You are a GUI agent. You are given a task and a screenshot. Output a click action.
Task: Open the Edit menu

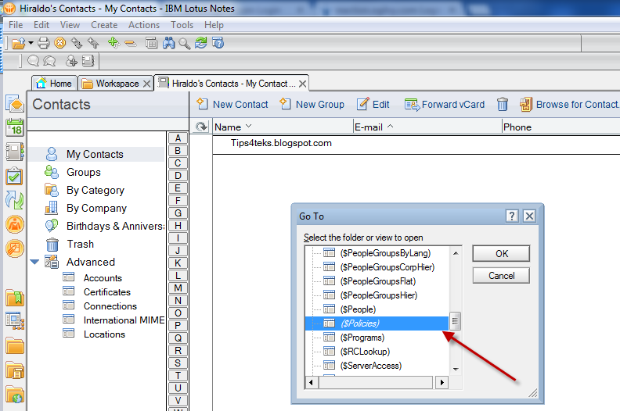click(41, 25)
